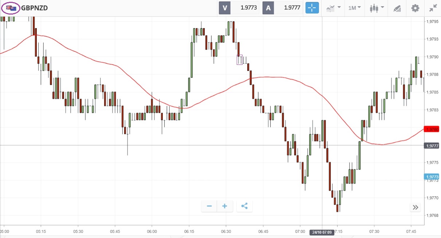
Task: Collapse chart with the shrink arrows icon
Action: 433,8
